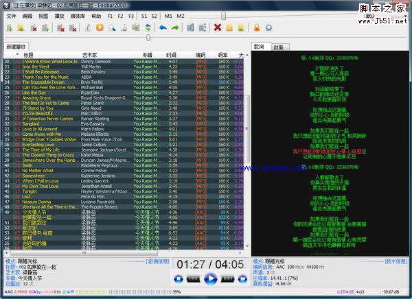This screenshot has width=412, height=299.
Task: Click the [技术信息] link
Action: click(x=396, y=261)
